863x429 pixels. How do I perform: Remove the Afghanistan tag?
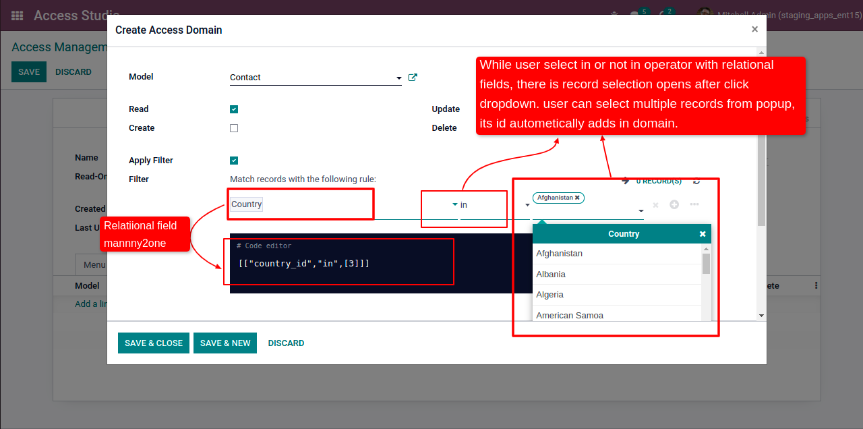[x=577, y=198]
